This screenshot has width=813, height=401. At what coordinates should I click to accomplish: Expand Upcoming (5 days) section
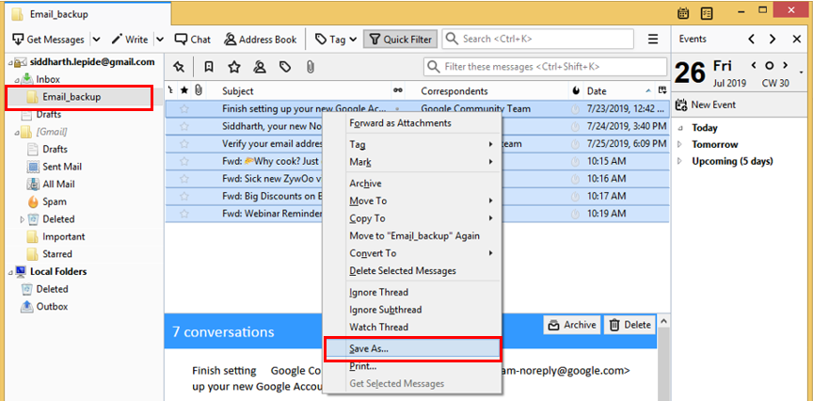680,162
